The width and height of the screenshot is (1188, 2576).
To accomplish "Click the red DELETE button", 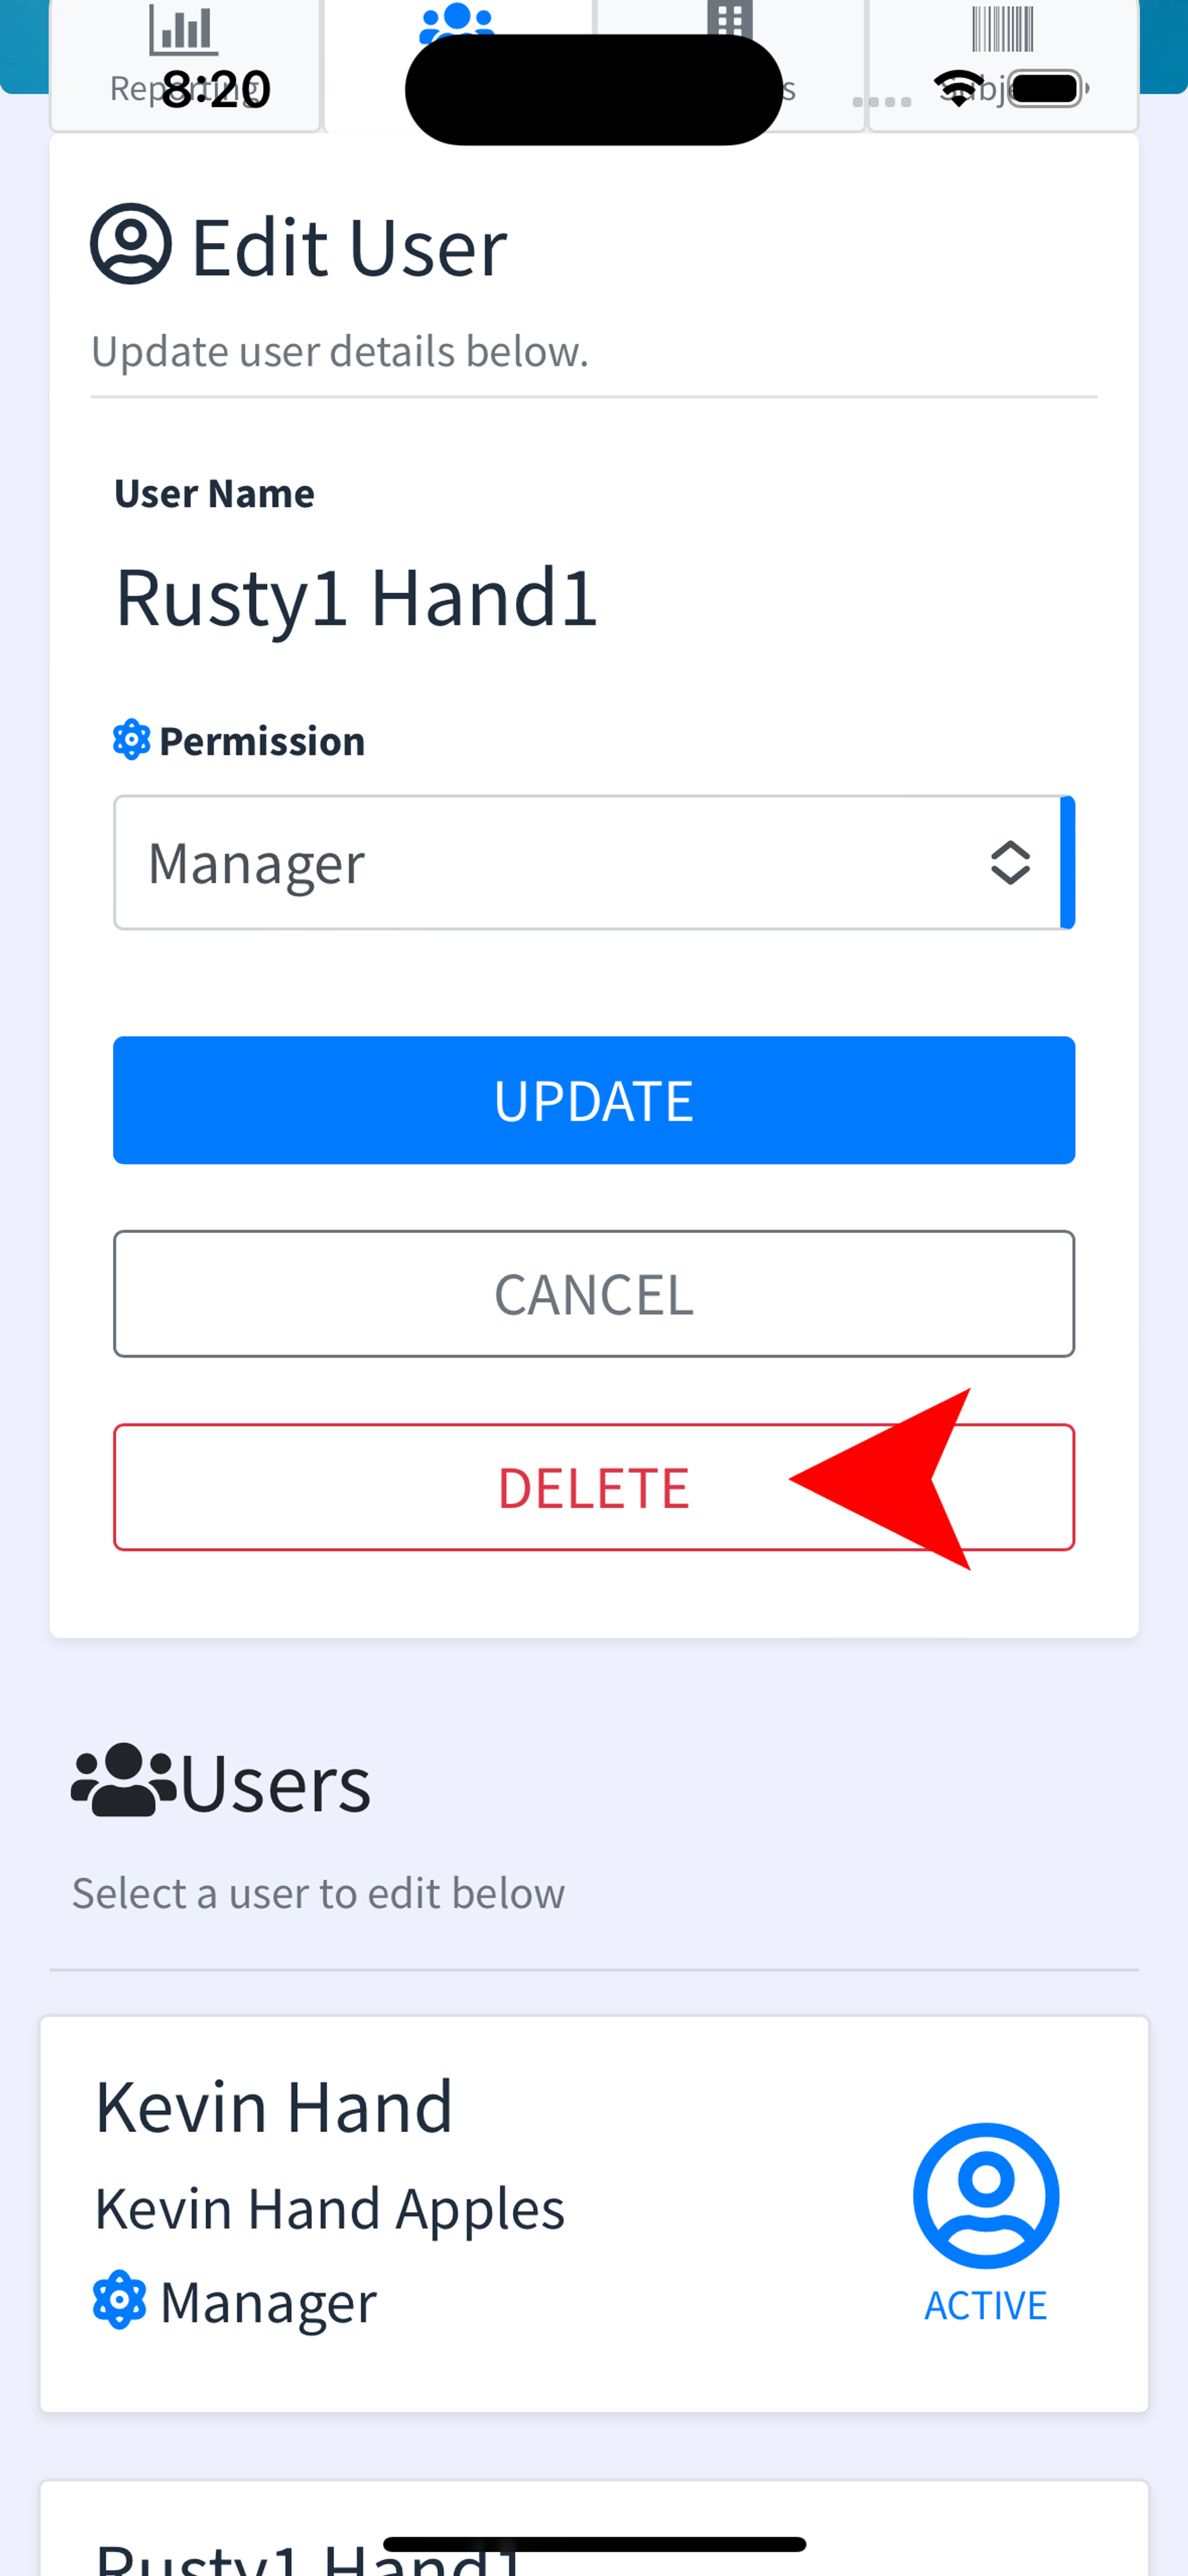I will [x=594, y=1487].
